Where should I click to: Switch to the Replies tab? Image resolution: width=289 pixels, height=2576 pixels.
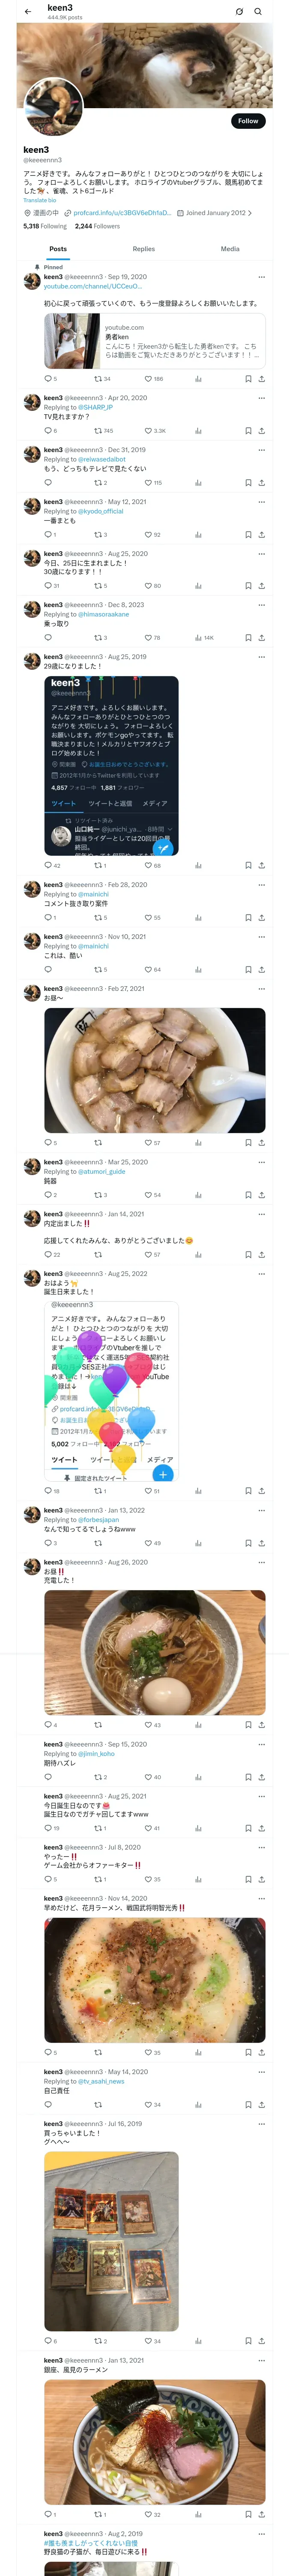point(143,248)
